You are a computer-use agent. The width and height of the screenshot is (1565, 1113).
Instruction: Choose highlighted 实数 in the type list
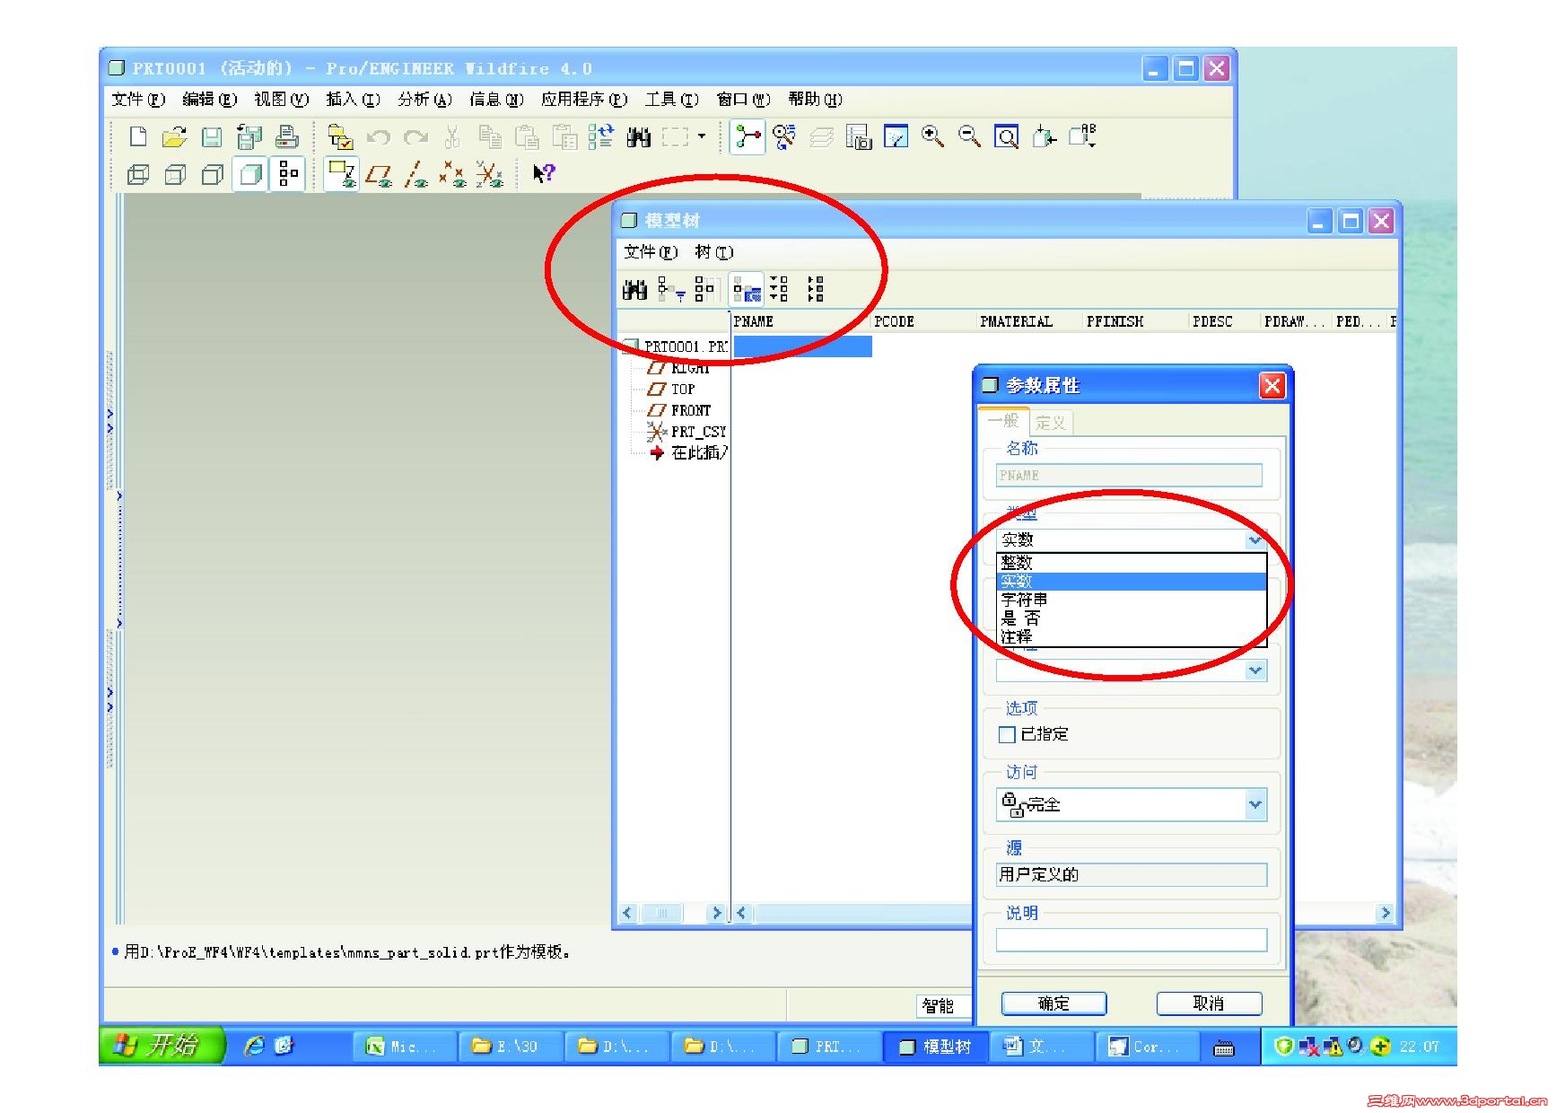coord(1132,582)
